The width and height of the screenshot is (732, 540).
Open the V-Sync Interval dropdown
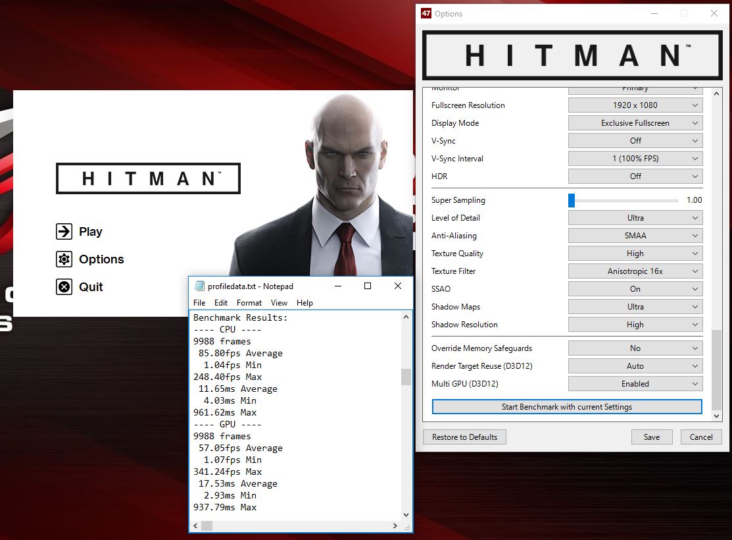635,159
